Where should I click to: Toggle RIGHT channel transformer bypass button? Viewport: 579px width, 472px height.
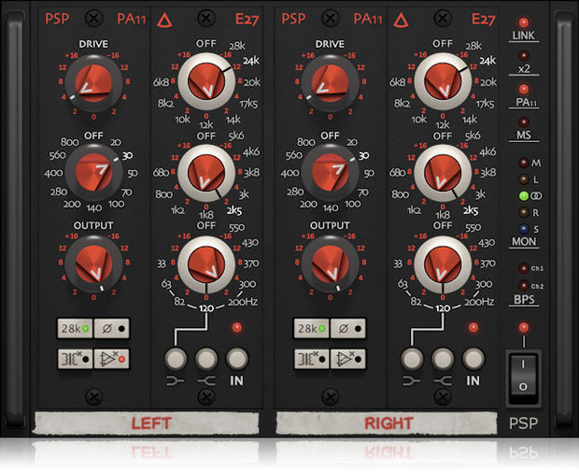point(311,359)
